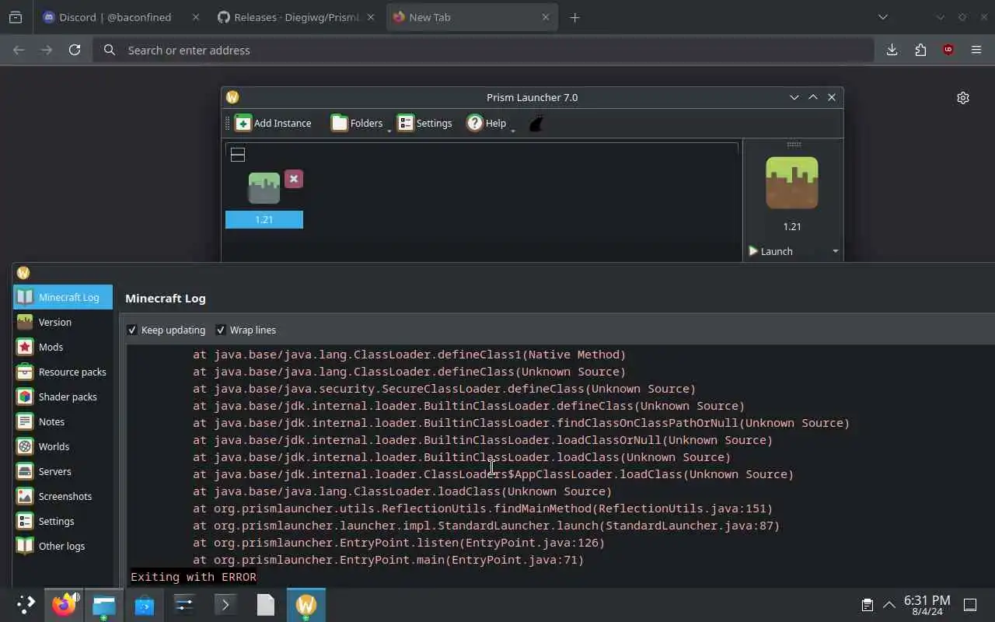Open the terminal taskbar icon

pyautogui.click(x=225, y=604)
